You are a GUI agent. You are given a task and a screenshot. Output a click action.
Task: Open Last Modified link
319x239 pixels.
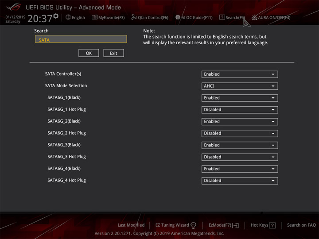pyautogui.click(x=131, y=225)
